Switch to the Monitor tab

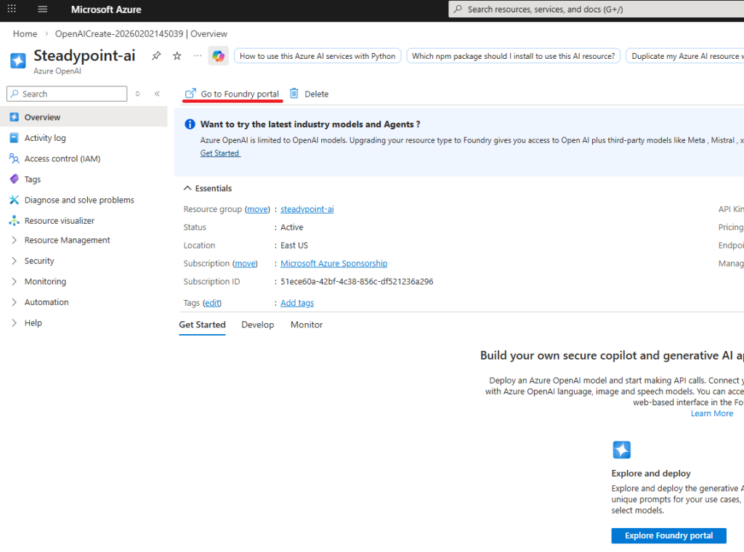[x=306, y=325]
